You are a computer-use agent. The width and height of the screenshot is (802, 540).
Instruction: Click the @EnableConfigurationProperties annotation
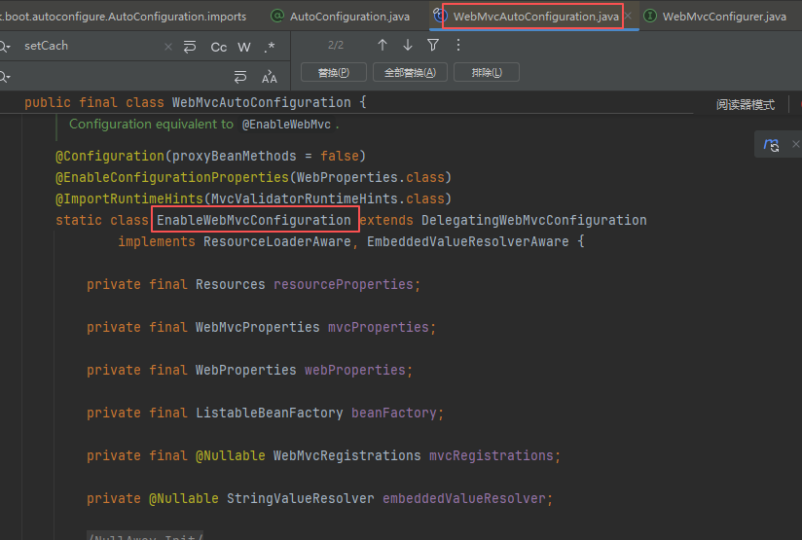click(x=172, y=177)
